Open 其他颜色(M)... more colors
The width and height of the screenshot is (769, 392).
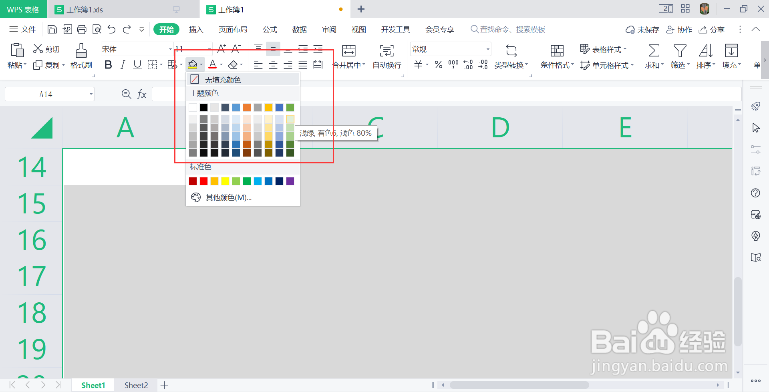pos(243,197)
